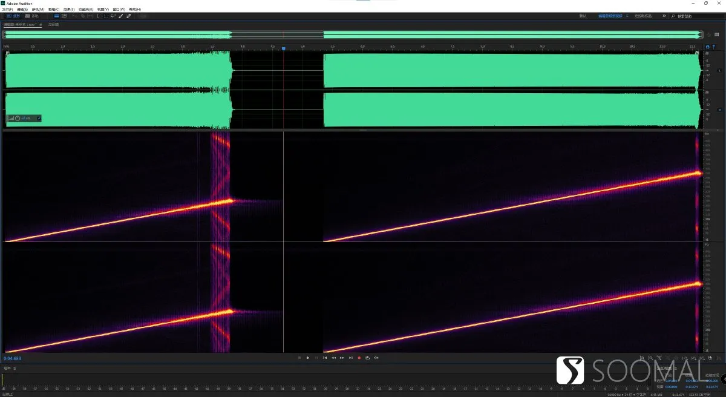
Task: Toggle skip selection playback
Action: (376, 358)
